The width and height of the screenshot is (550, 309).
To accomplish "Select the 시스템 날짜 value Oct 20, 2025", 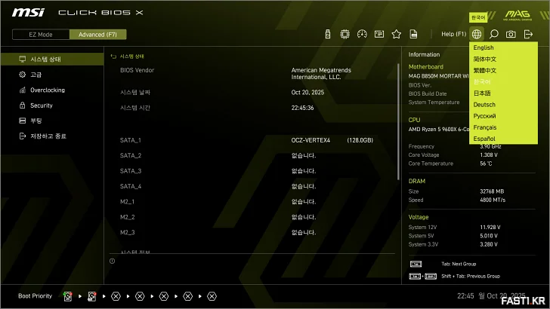I will click(x=307, y=93).
